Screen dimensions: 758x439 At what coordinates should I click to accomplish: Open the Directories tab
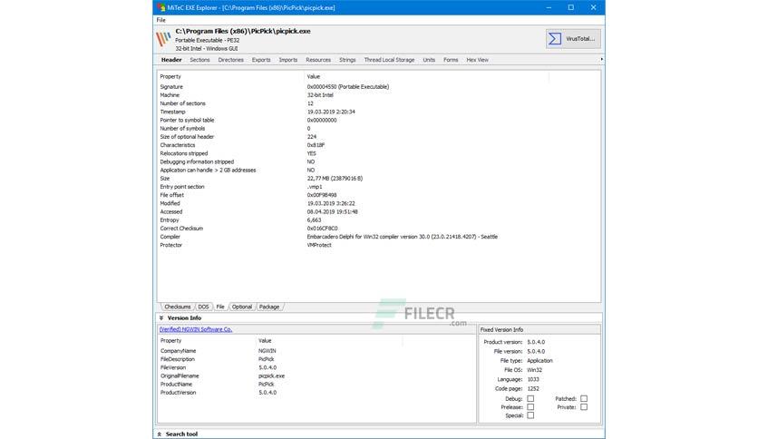point(230,60)
